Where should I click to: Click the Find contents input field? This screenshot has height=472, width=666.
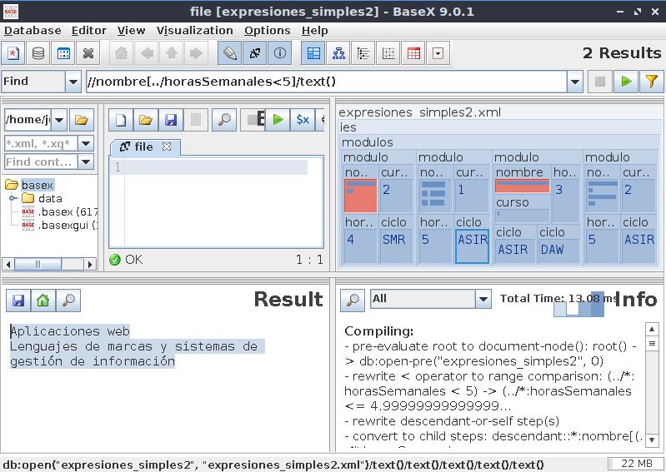40,162
